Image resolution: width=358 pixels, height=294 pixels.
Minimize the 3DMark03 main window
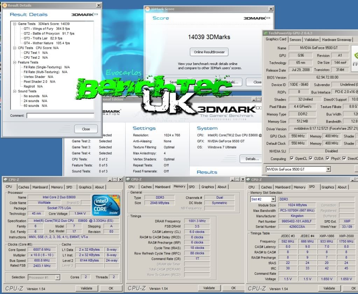click(254, 99)
